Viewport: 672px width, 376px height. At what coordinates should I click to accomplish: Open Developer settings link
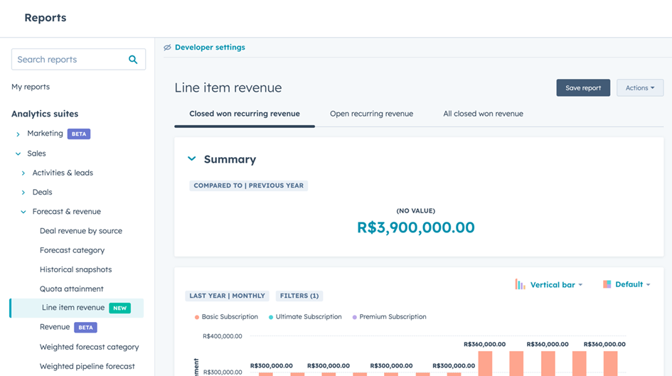pyautogui.click(x=210, y=48)
